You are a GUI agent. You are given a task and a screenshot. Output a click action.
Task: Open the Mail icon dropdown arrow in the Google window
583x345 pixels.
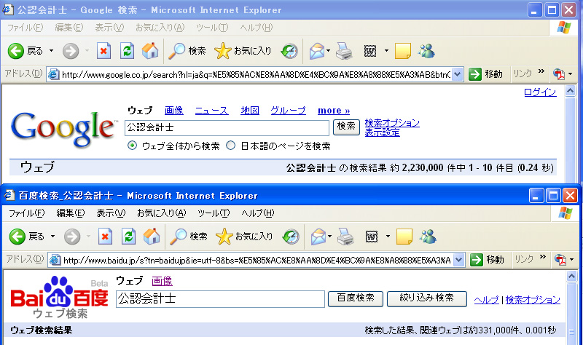click(x=329, y=51)
